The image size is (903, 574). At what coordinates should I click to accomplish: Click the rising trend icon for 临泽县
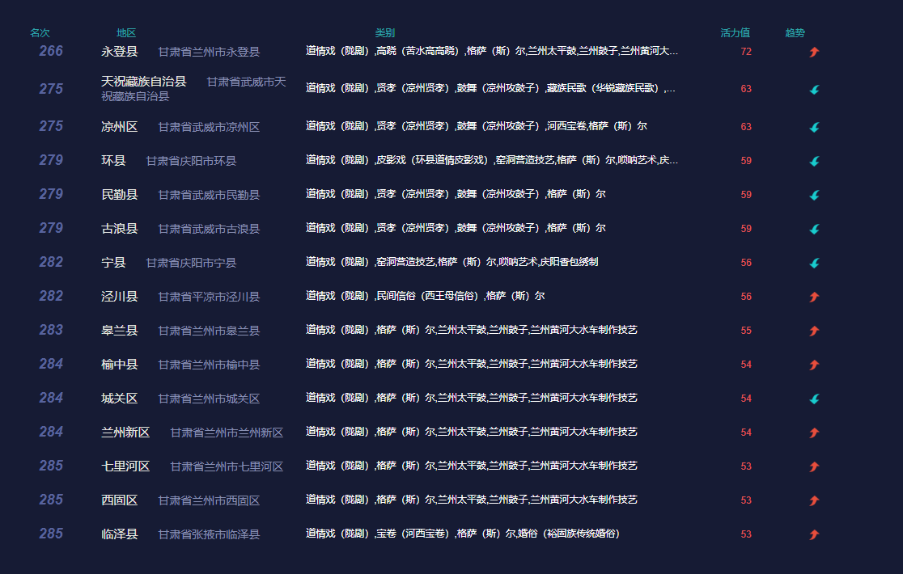(814, 533)
